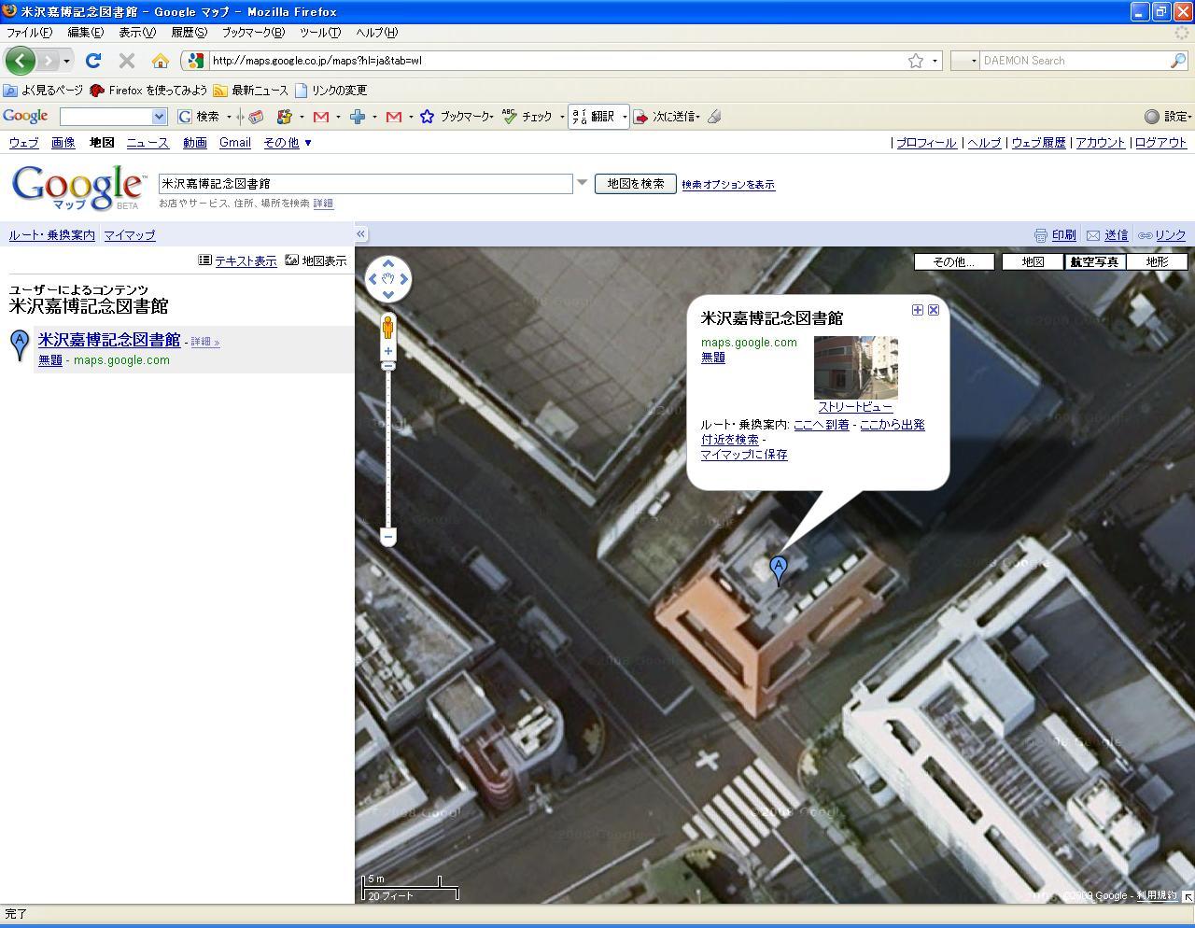Pan the map down with the arrow
This screenshot has height=928, width=1195.
(x=388, y=293)
